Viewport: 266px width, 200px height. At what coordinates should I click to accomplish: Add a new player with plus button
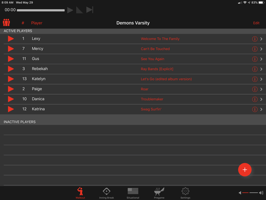[245, 170]
